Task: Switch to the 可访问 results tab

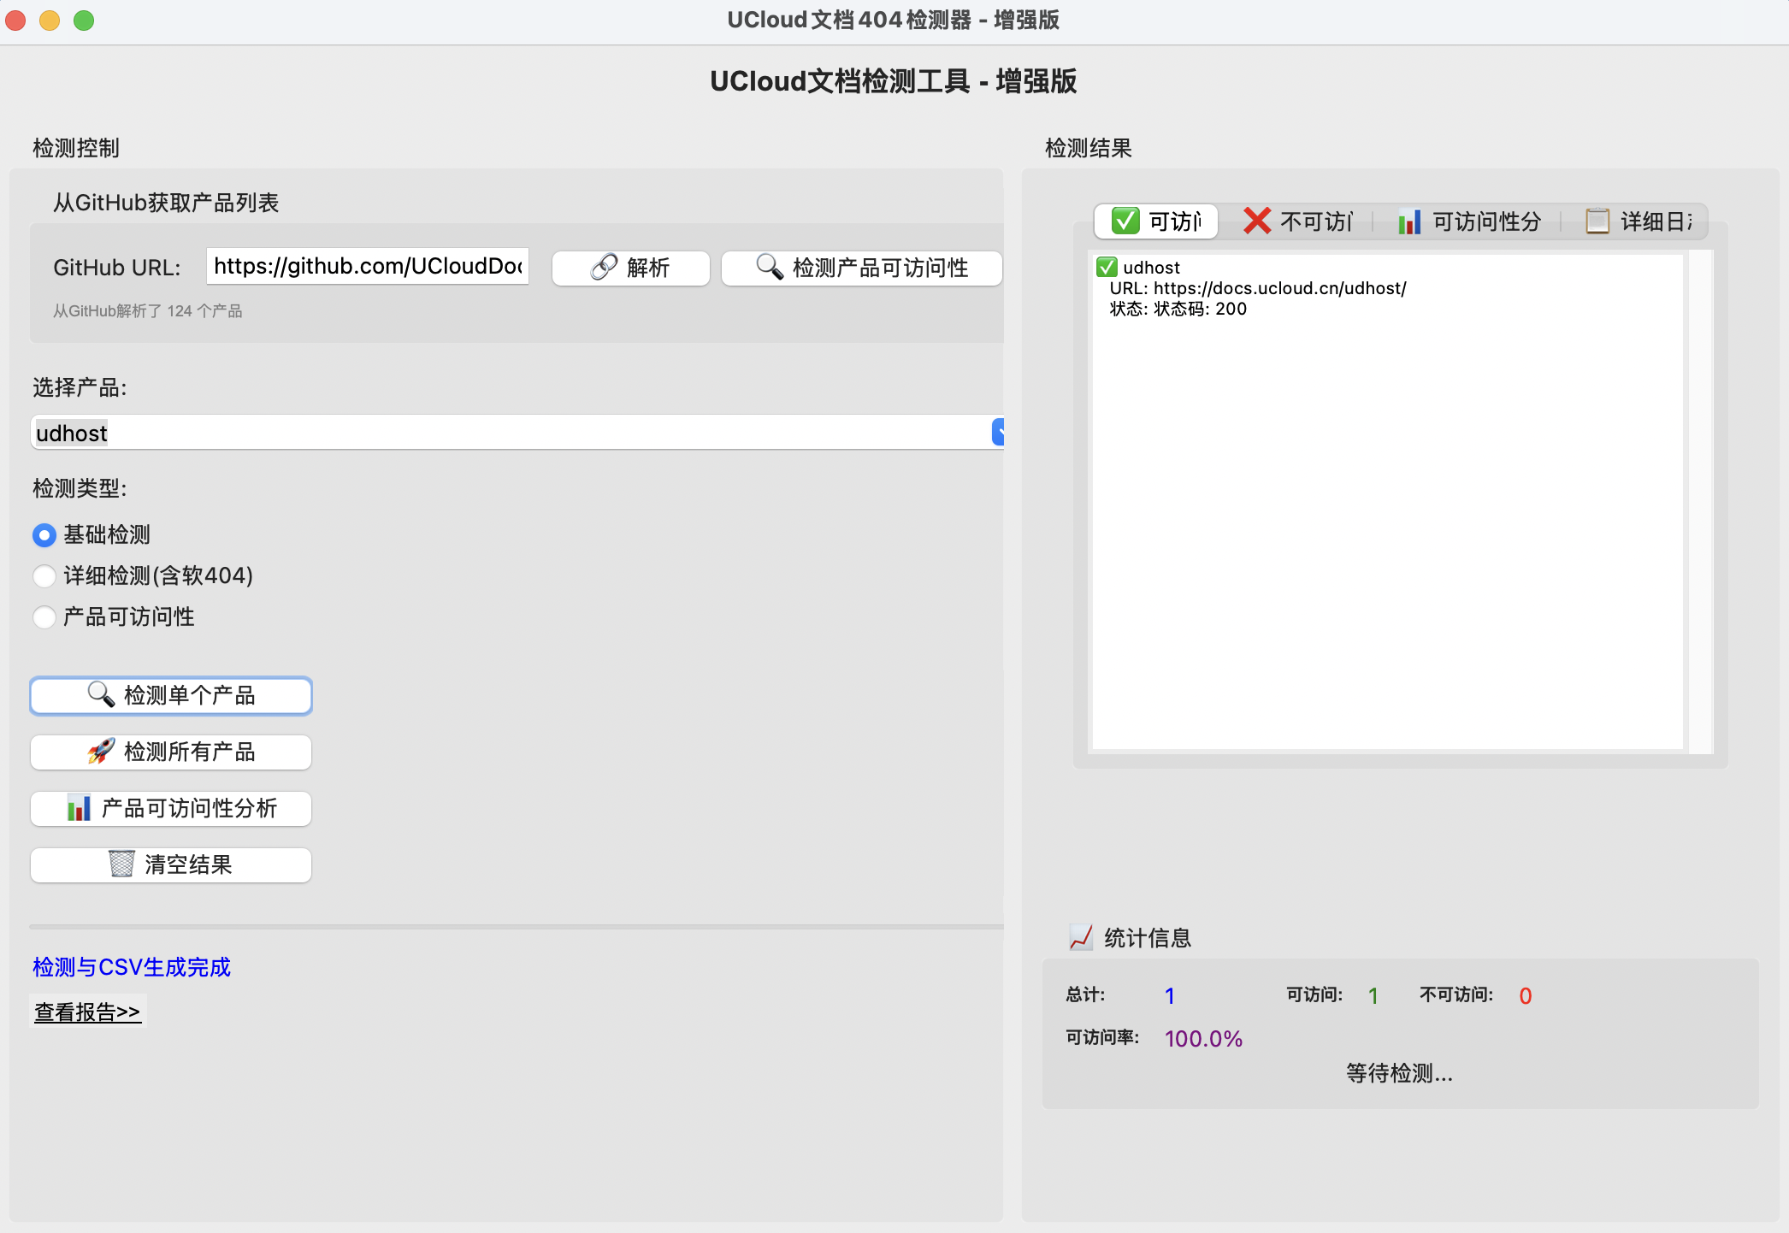Action: click(x=1156, y=221)
